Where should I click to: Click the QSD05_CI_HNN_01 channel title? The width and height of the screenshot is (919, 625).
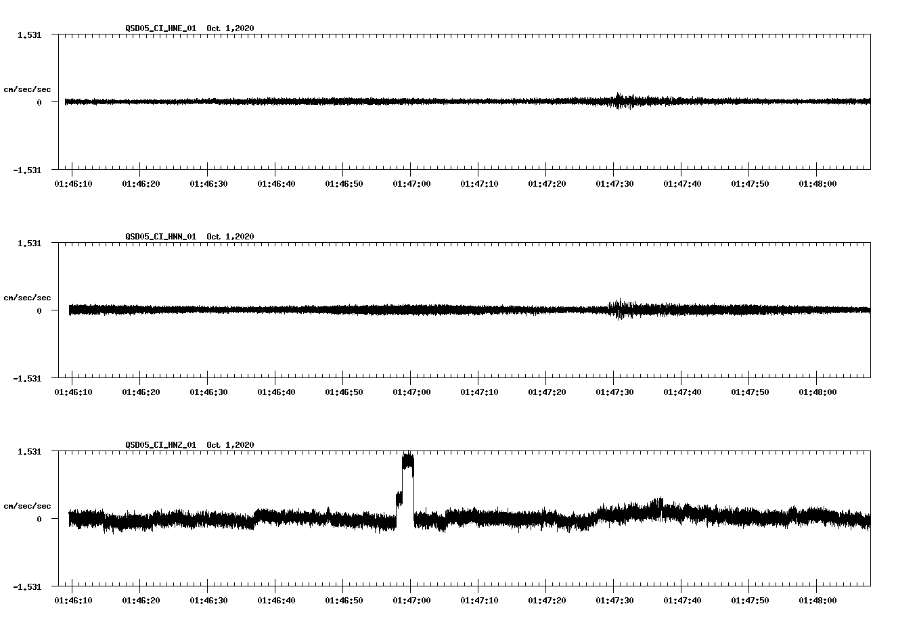coord(159,237)
